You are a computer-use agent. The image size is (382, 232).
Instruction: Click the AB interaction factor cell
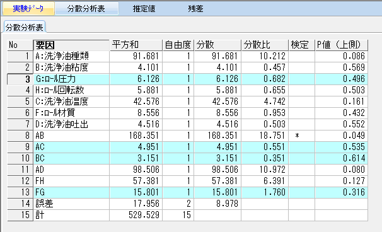click(71, 136)
